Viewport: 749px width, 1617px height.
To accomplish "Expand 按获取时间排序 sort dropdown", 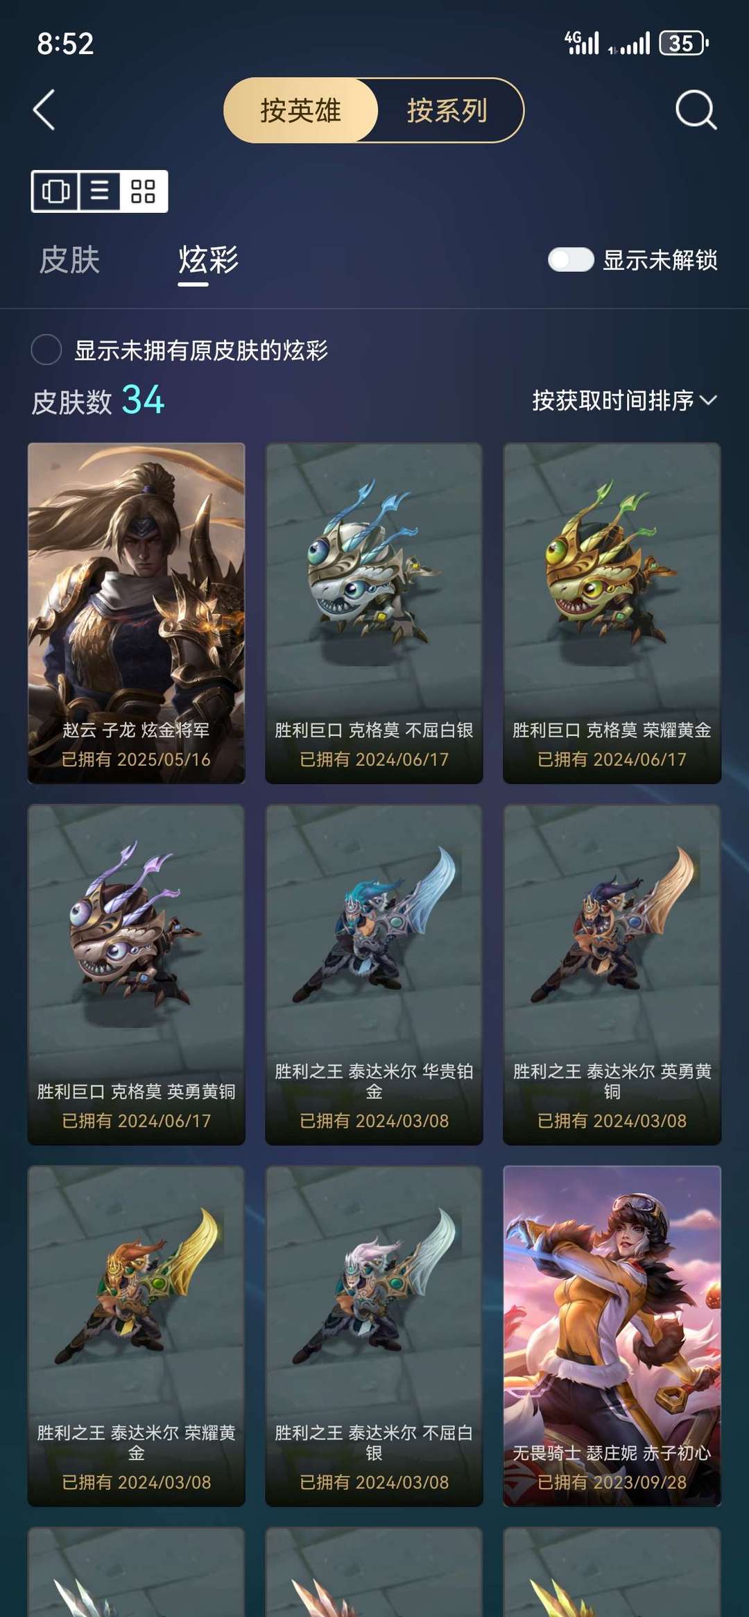I will click(624, 400).
